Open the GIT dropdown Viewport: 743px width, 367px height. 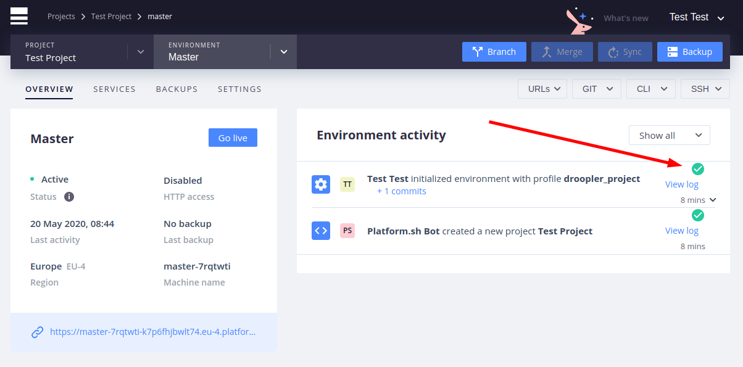[597, 89]
